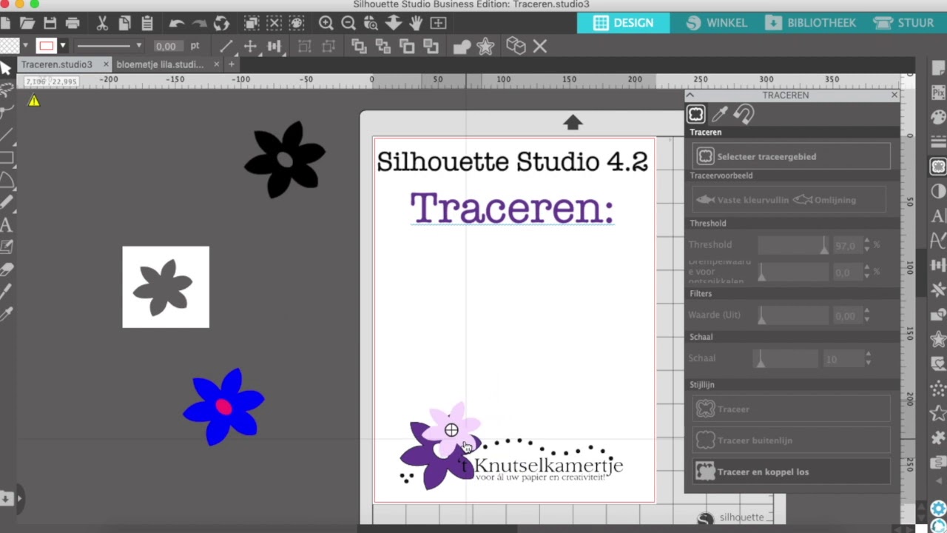The width and height of the screenshot is (947, 533).
Task: Undo the last action
Action: pyautogui.click(x=177, y=23)
